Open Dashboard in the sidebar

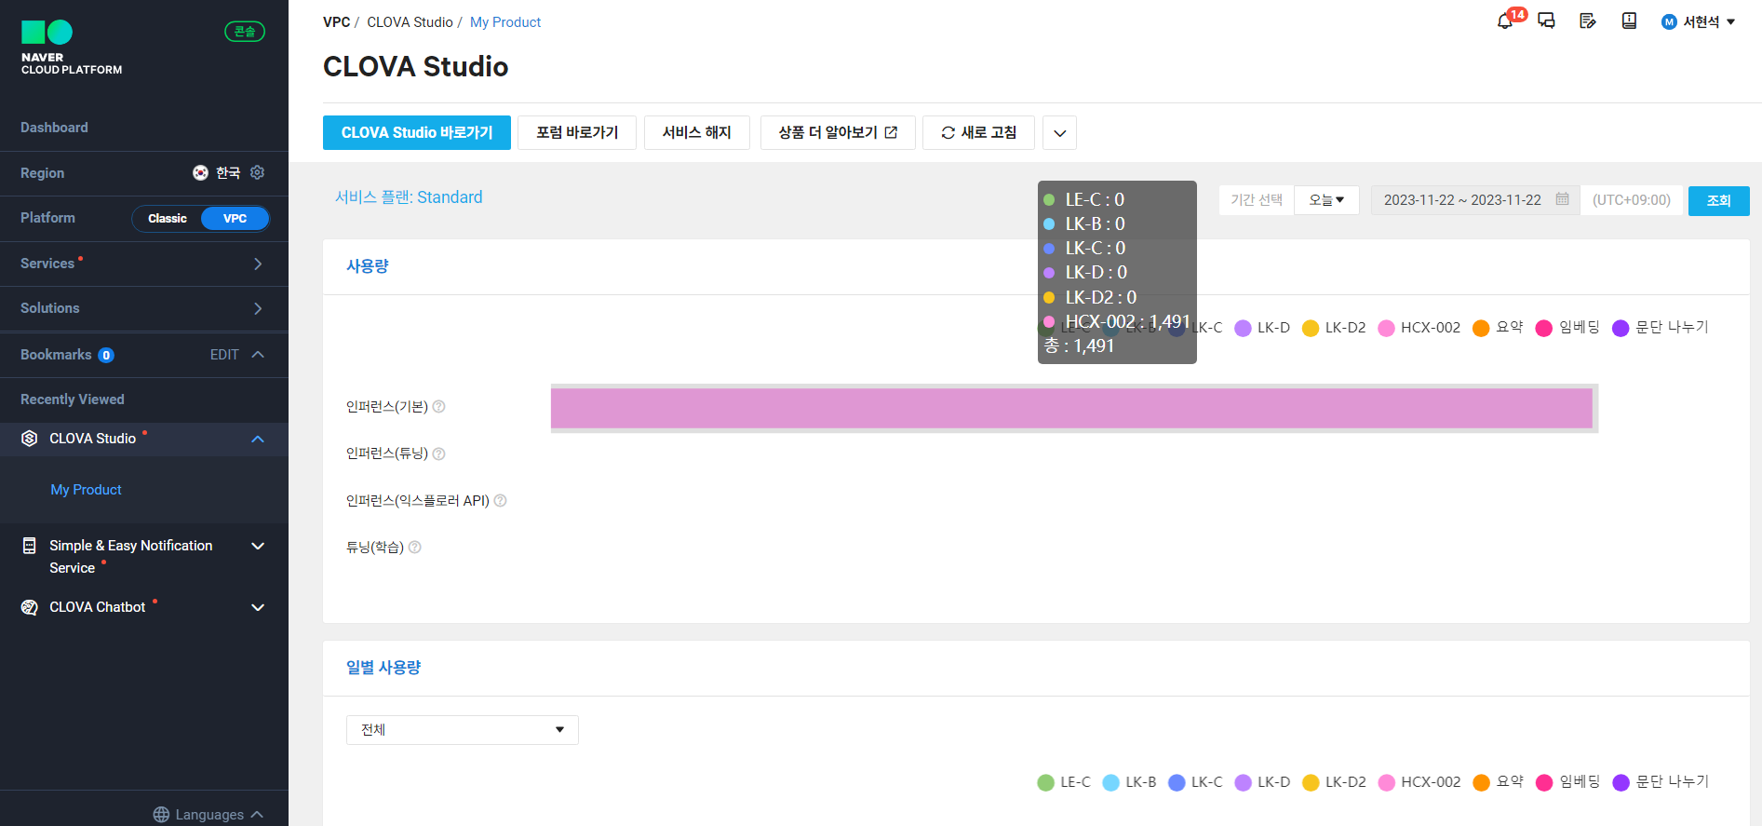pos(54,128)
